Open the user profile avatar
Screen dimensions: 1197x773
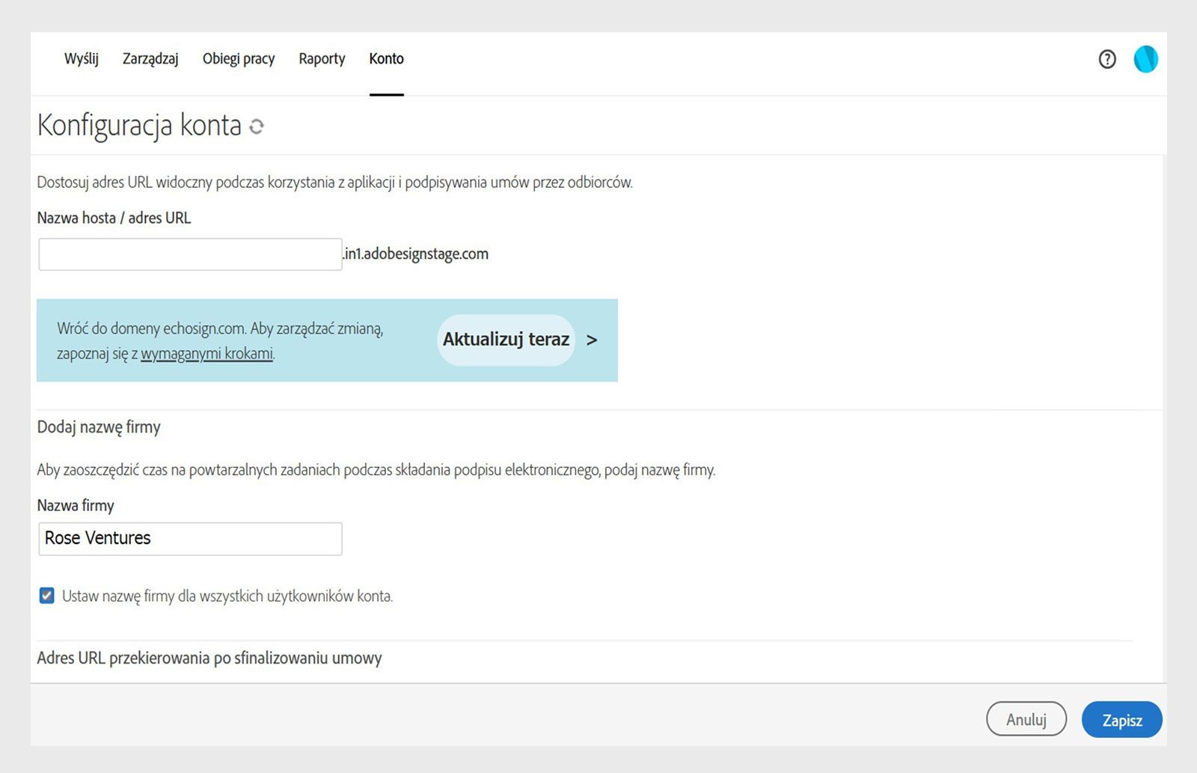pyautogui.click(x=1145, y=59)
